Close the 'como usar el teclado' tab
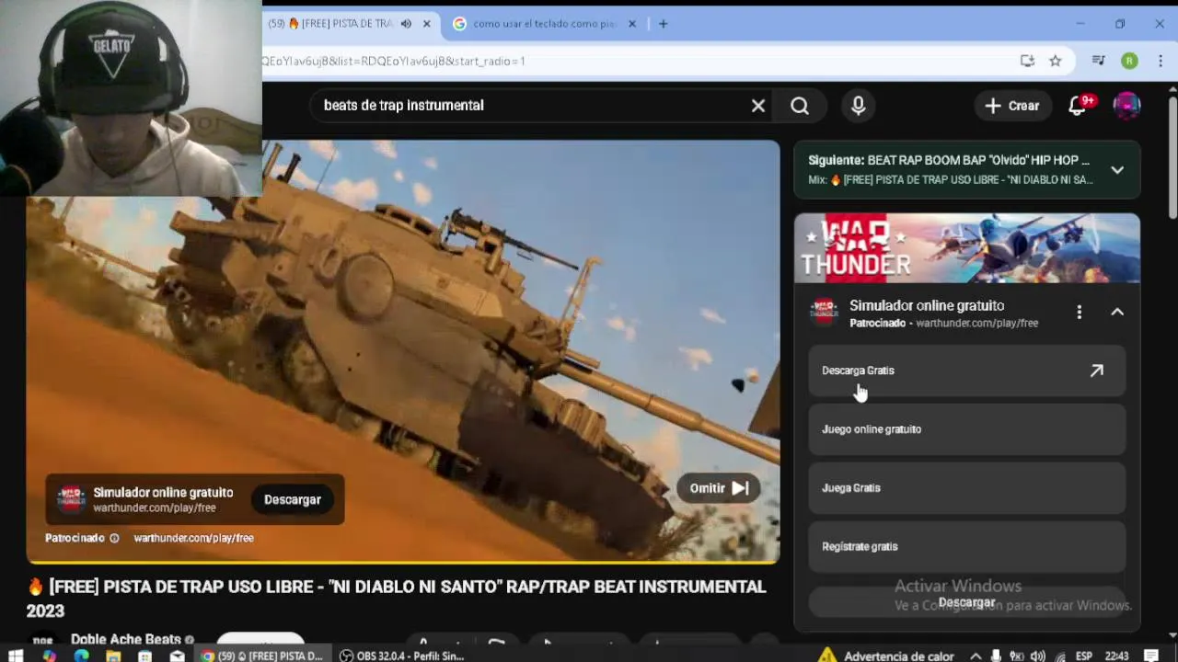 coord(632,24)
